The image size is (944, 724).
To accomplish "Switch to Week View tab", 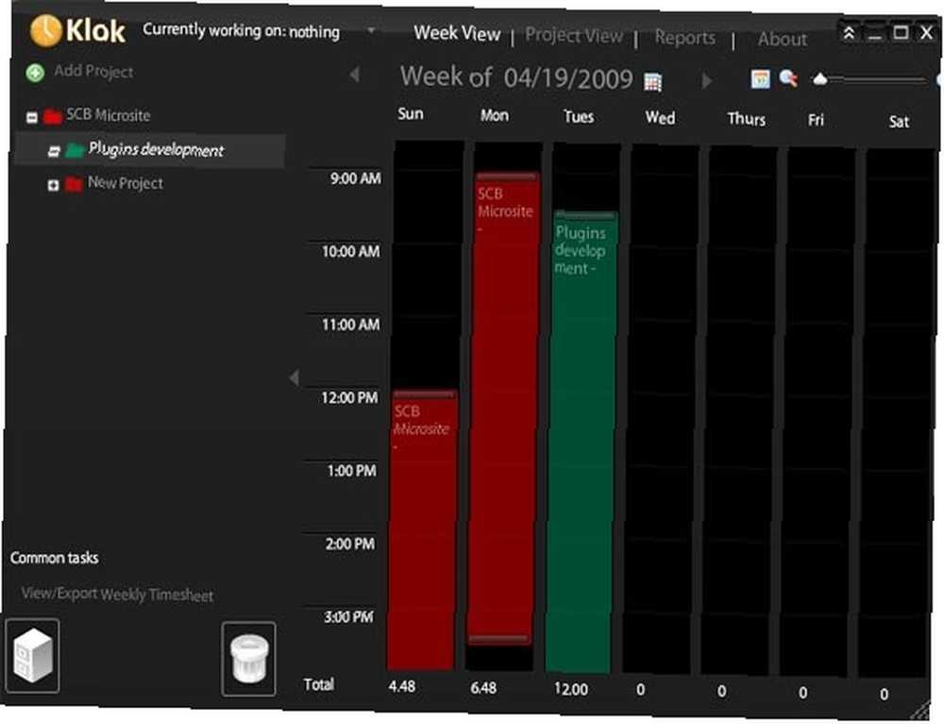I will click(457, 33).
